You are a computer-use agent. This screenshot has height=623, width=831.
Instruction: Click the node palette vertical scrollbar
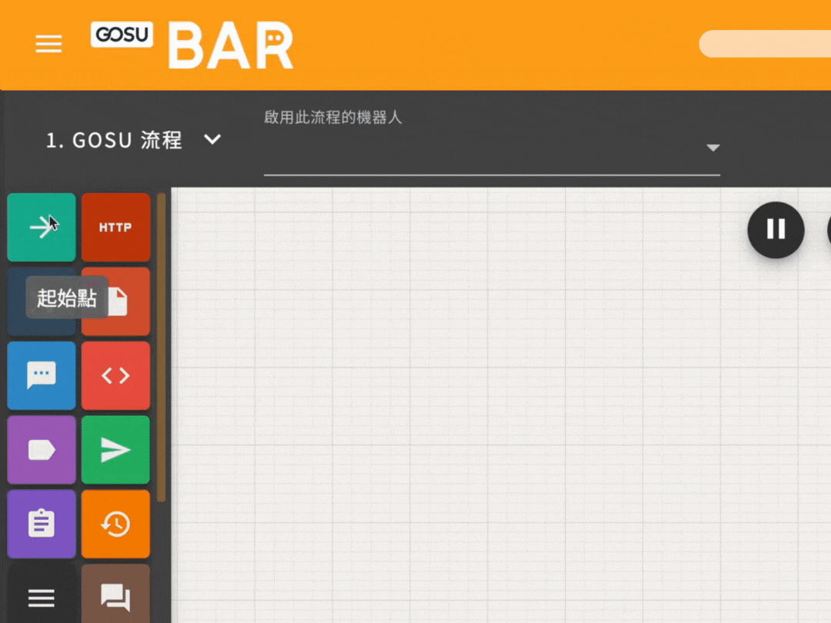point(162,346)
